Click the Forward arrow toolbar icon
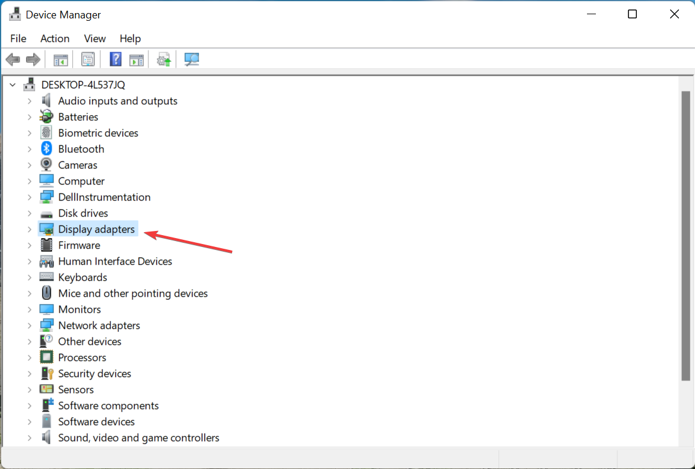Image resolution: width=695 pixels, height=469 pixels. [x=33, y=59]
